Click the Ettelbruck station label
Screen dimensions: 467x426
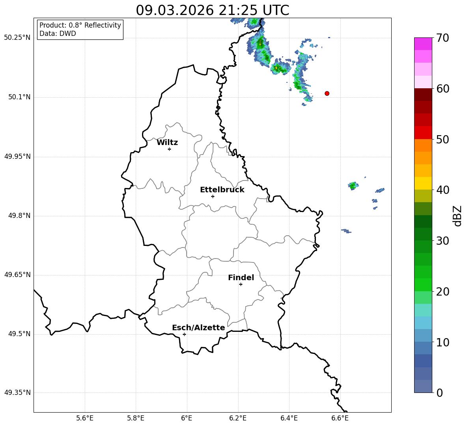pos(222,190)
